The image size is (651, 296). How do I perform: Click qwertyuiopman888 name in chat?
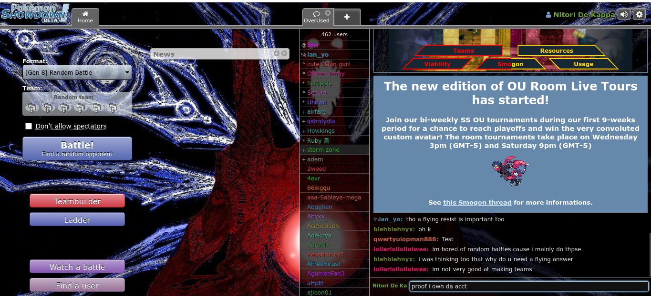(406, 239)
